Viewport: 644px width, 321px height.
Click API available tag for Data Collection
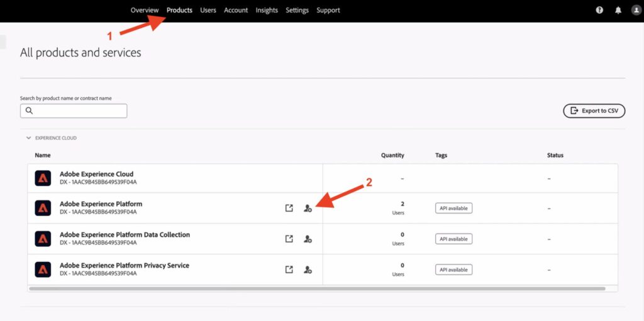click(x=454, y=239)
